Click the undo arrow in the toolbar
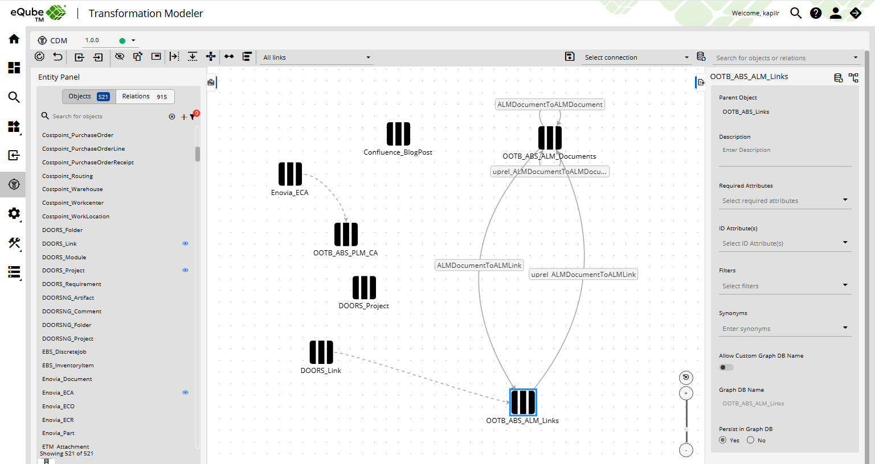875x464 pixels. [58, 56]
